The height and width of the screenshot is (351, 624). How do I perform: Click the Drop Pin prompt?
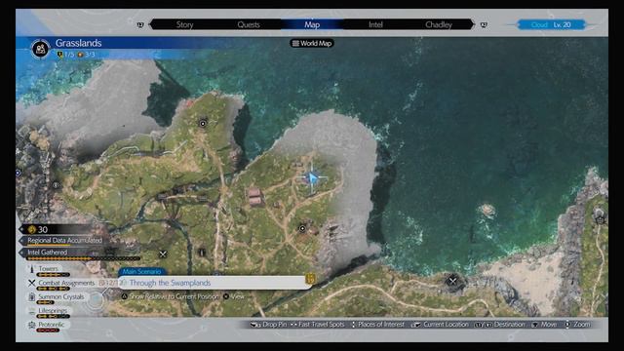(x=269, y=325)
